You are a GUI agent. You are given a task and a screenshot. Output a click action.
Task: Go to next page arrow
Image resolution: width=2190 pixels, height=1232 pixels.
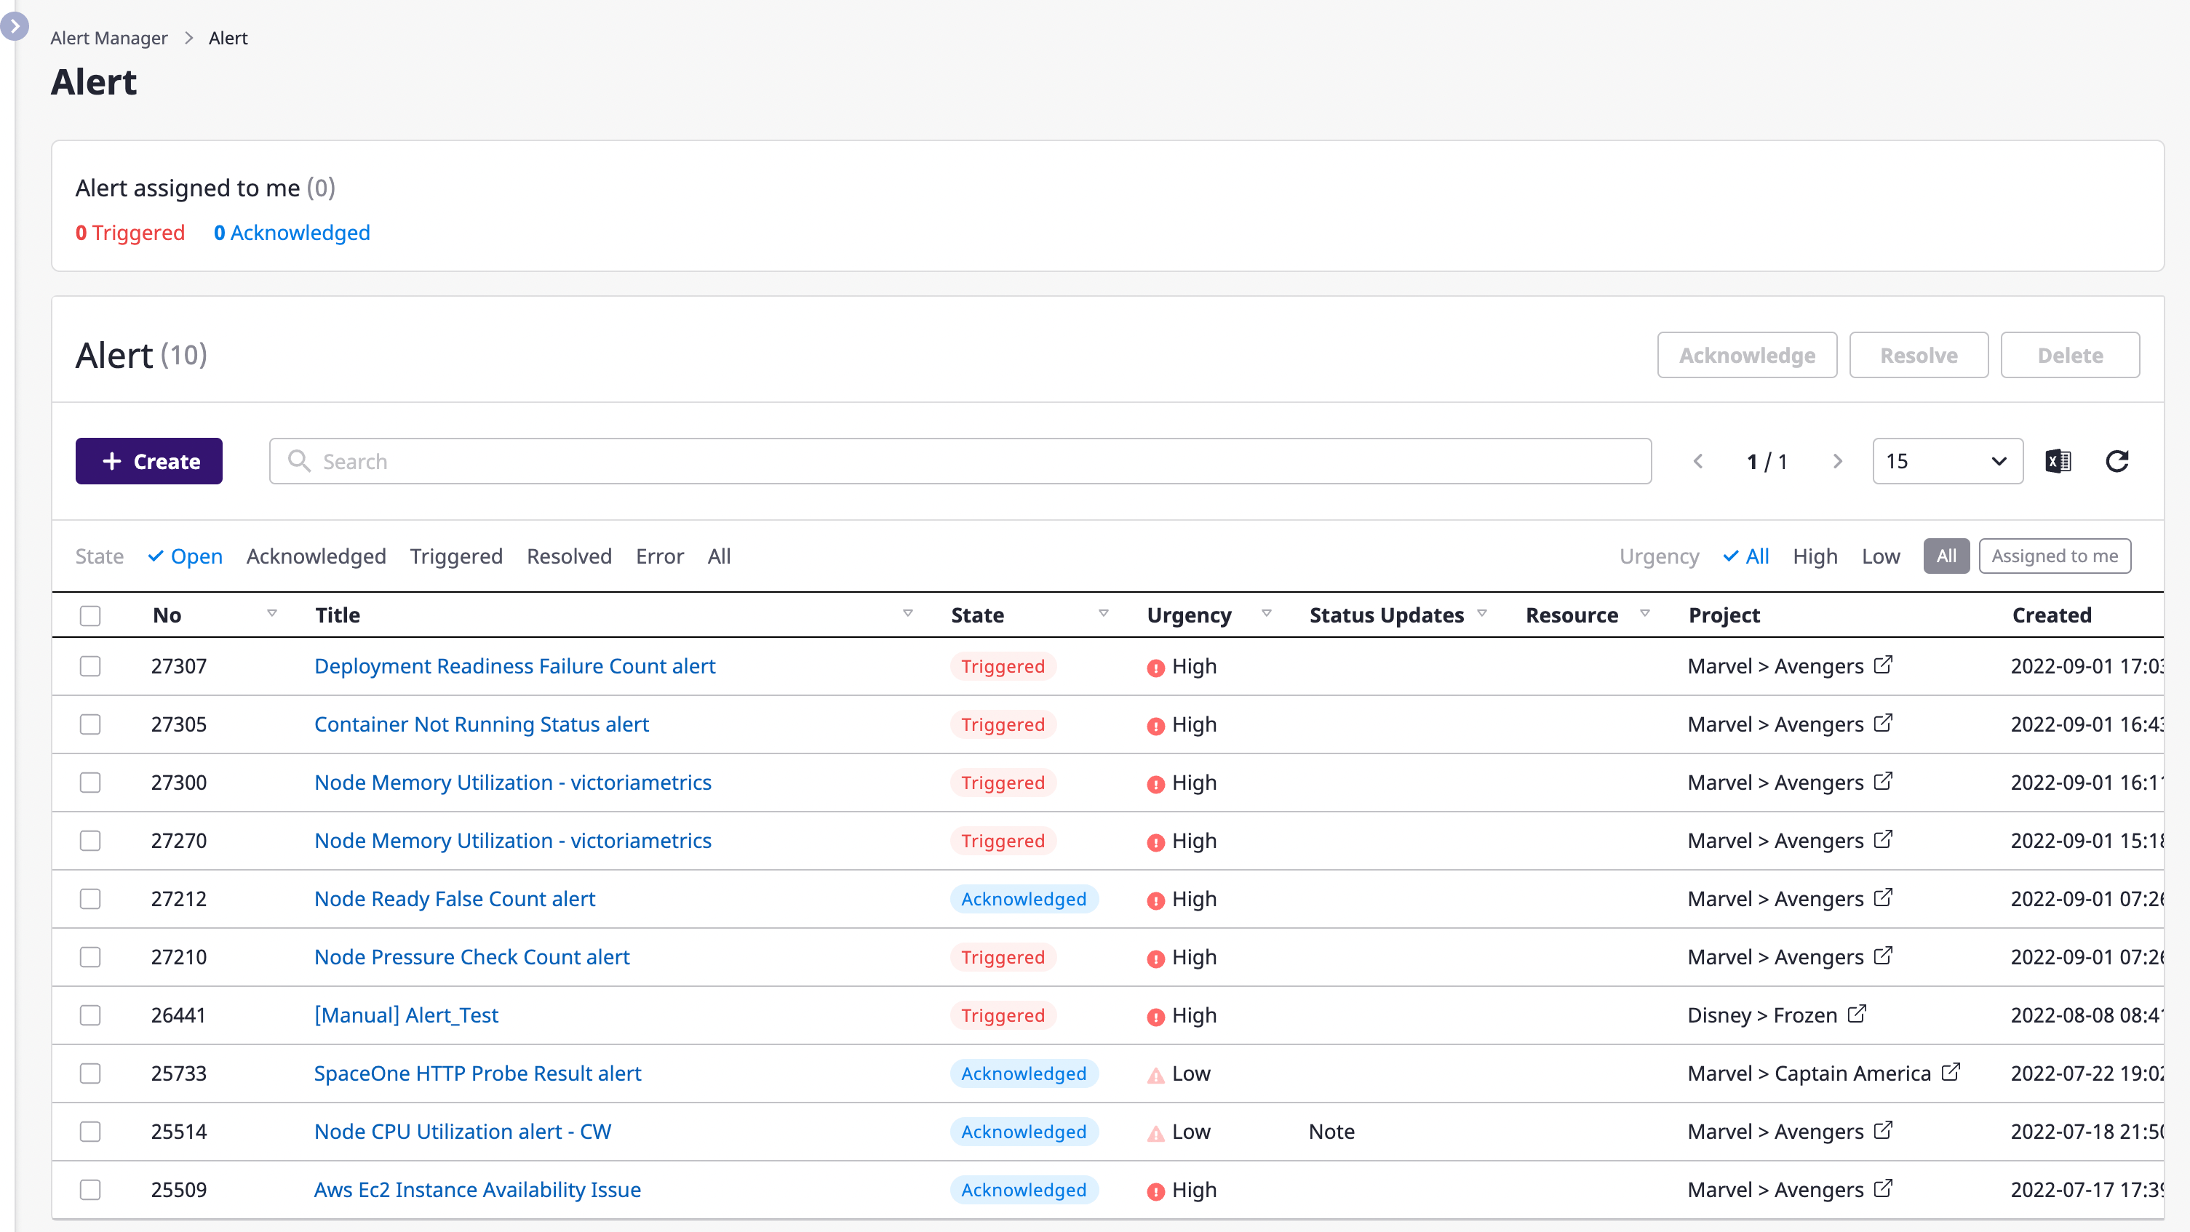[1837, 461]
